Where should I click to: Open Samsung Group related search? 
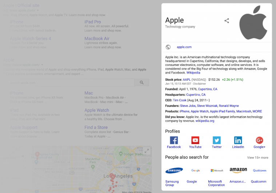tap(172, 183)
